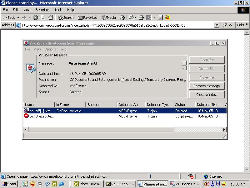This screenshot has width=250, height=188.
Task: Click the horizontal scrollbar right arrow in list
Action: [224, 129]
